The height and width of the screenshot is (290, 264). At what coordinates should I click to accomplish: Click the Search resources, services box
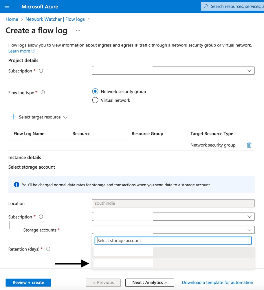tap(232, 6)
